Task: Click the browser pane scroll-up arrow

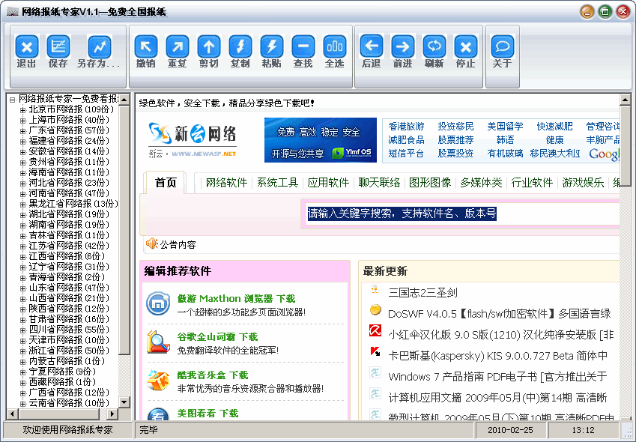Action: 625,100
